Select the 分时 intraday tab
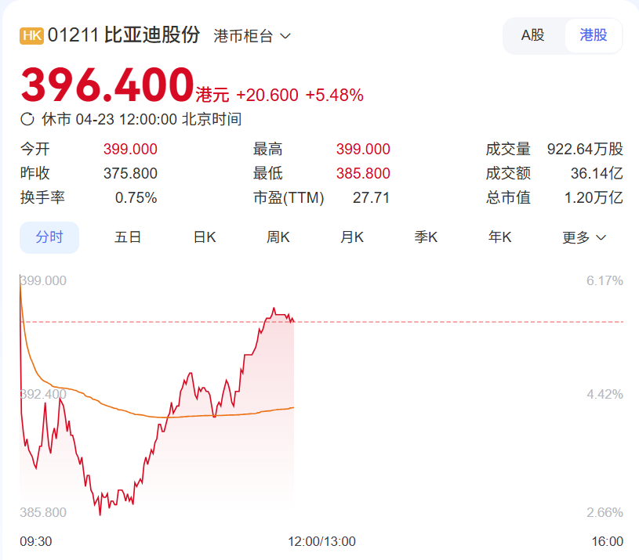Viewport: 639px width, 560px height. click(49, 237)
